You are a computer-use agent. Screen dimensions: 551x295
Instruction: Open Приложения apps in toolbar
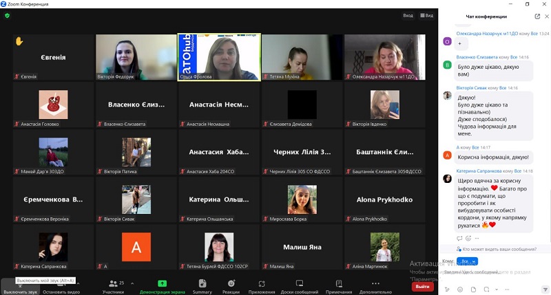point(262,285)
